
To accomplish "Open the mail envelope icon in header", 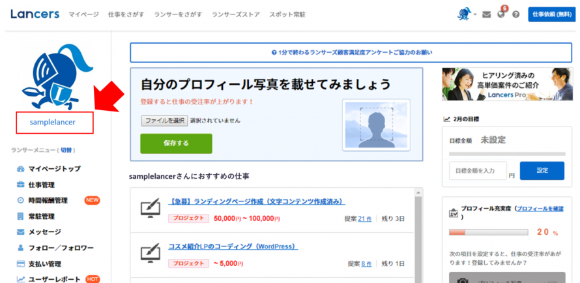I will coord(486,15).
